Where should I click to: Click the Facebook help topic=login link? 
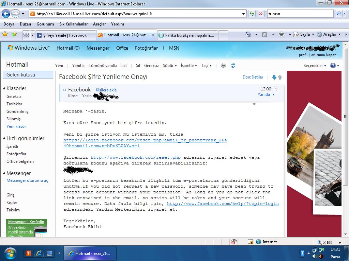click(223, 204)
